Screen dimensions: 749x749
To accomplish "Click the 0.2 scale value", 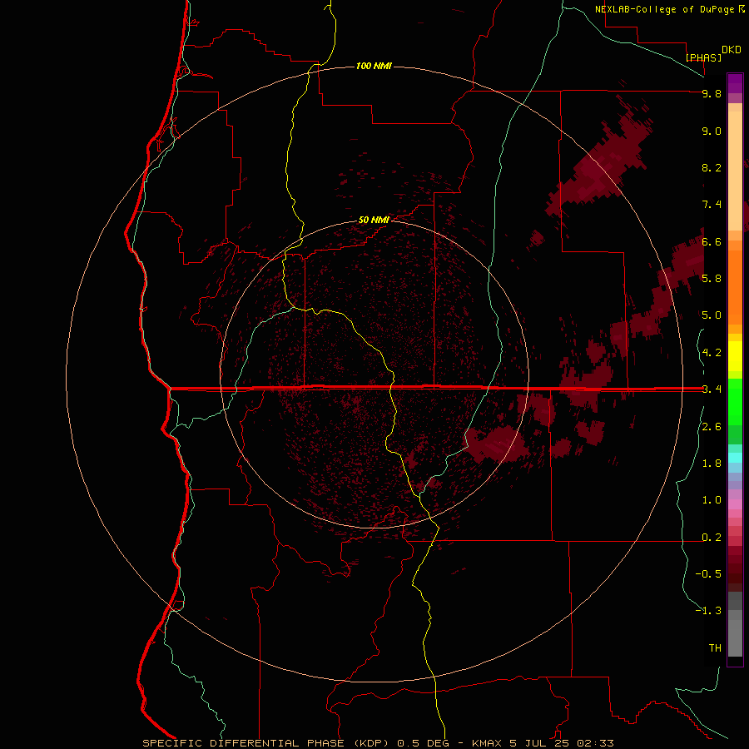I will [x=712, y=538].
